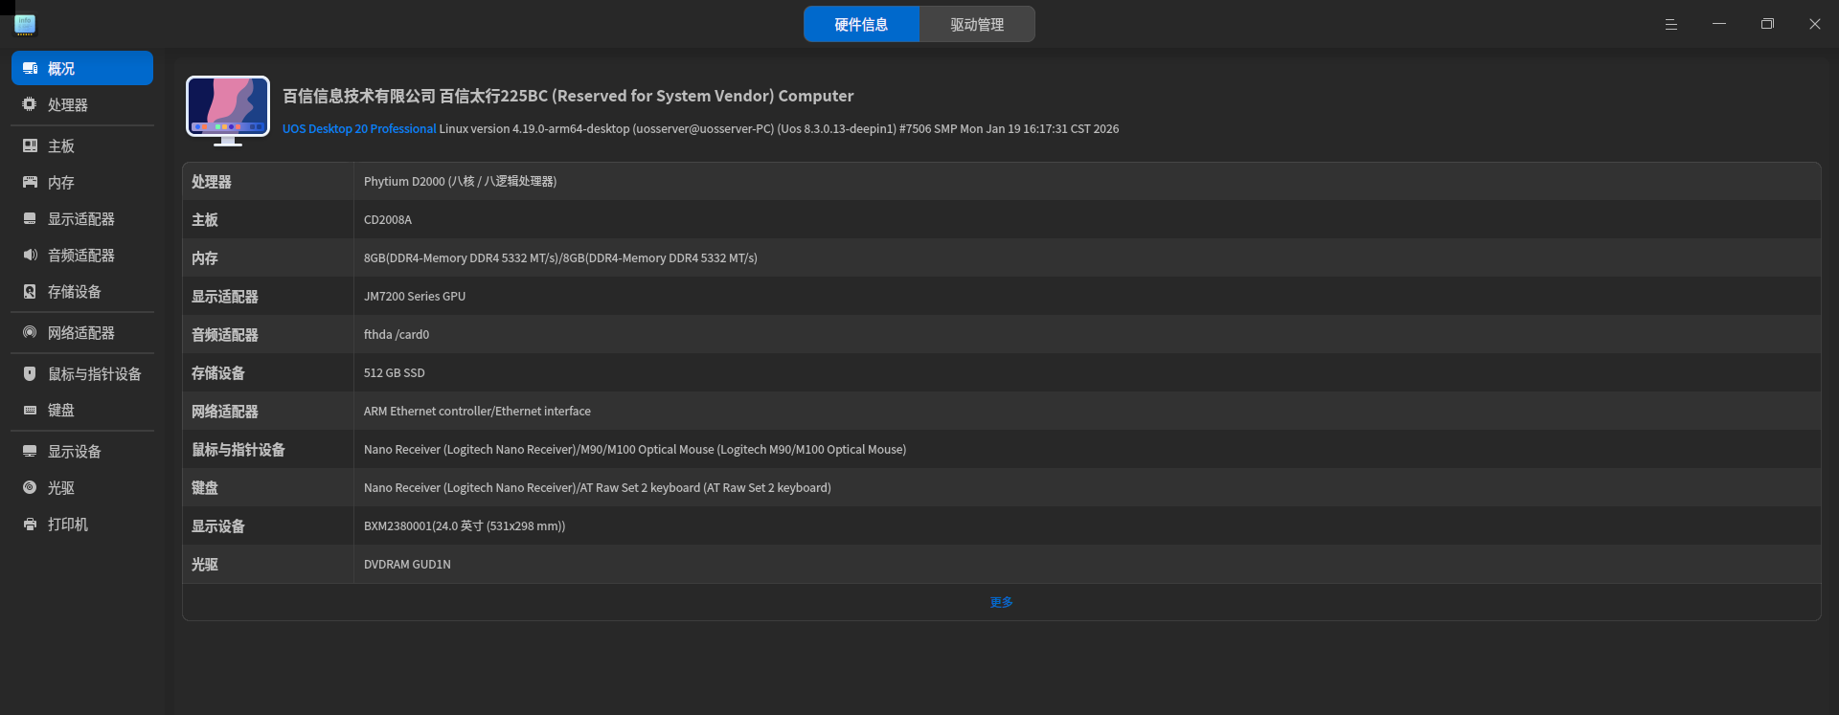Click the display adapter (显示适配器) icon
Image resolution: width=1839 pixels, height=715 pixels.
click(x=30, y=219)
